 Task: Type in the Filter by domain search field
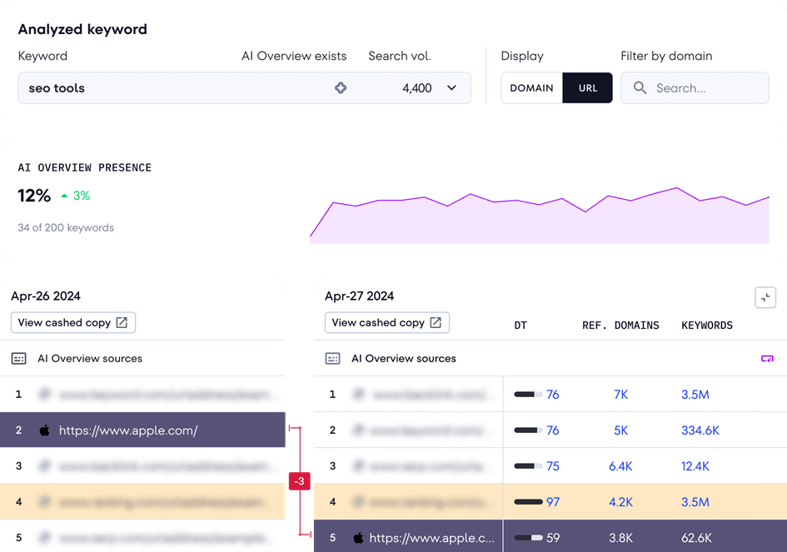704,88
